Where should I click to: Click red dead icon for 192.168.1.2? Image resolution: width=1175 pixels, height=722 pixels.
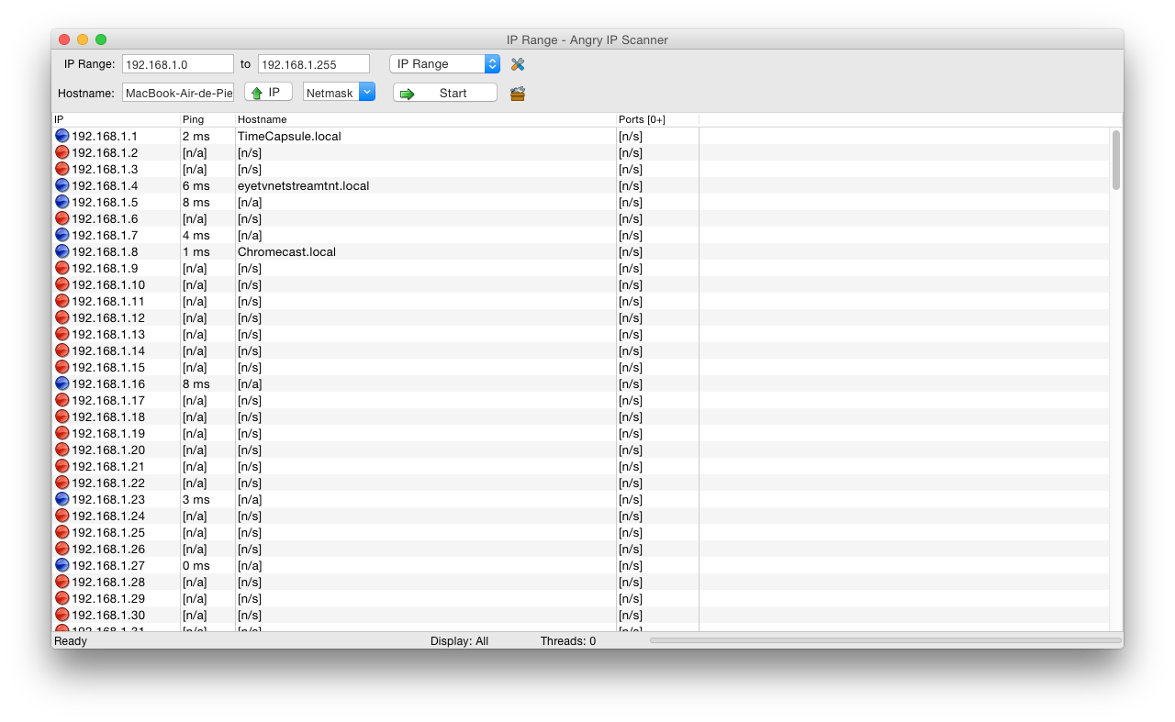[x=62, y=152]
